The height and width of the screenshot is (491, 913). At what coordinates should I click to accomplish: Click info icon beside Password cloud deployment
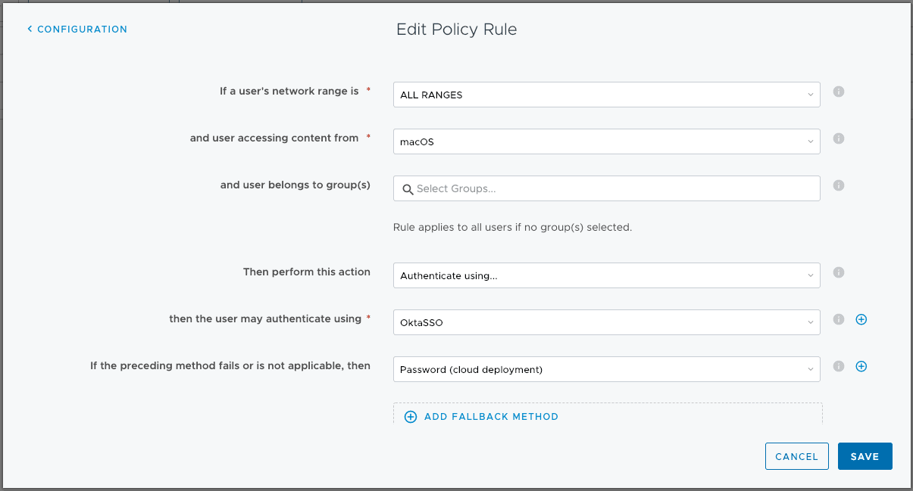839,366
